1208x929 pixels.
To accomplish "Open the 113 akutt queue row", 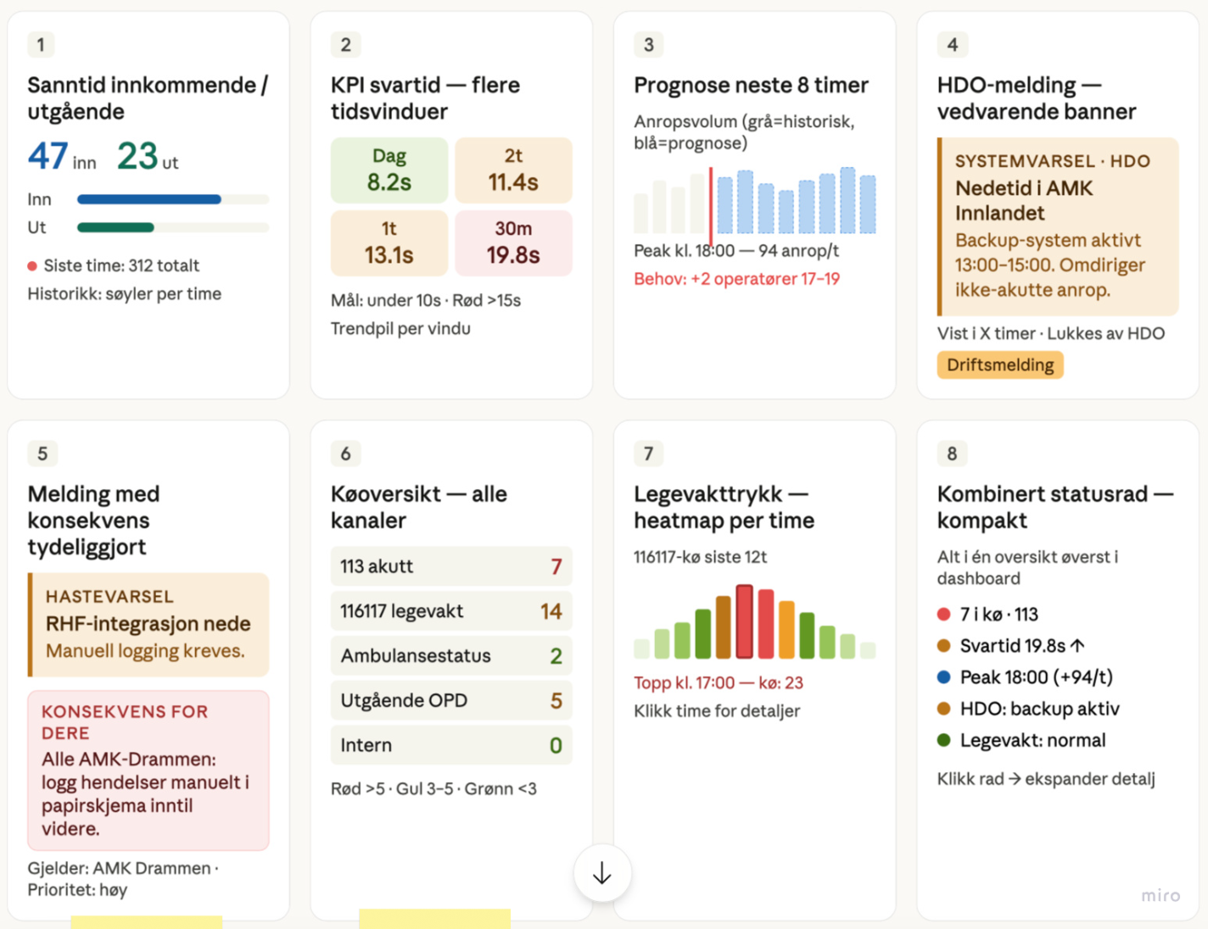I will click(x=451, y=566).
